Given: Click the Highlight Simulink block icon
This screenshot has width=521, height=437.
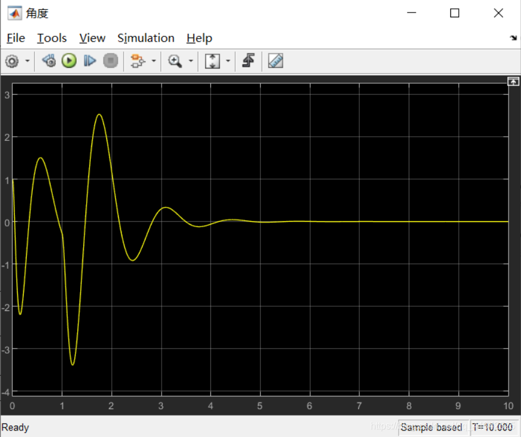Looking at the screenshot, I should (x=138, y=61).
